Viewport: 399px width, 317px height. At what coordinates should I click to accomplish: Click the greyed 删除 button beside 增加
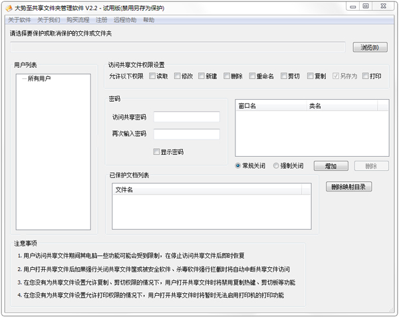click(372, 166)
